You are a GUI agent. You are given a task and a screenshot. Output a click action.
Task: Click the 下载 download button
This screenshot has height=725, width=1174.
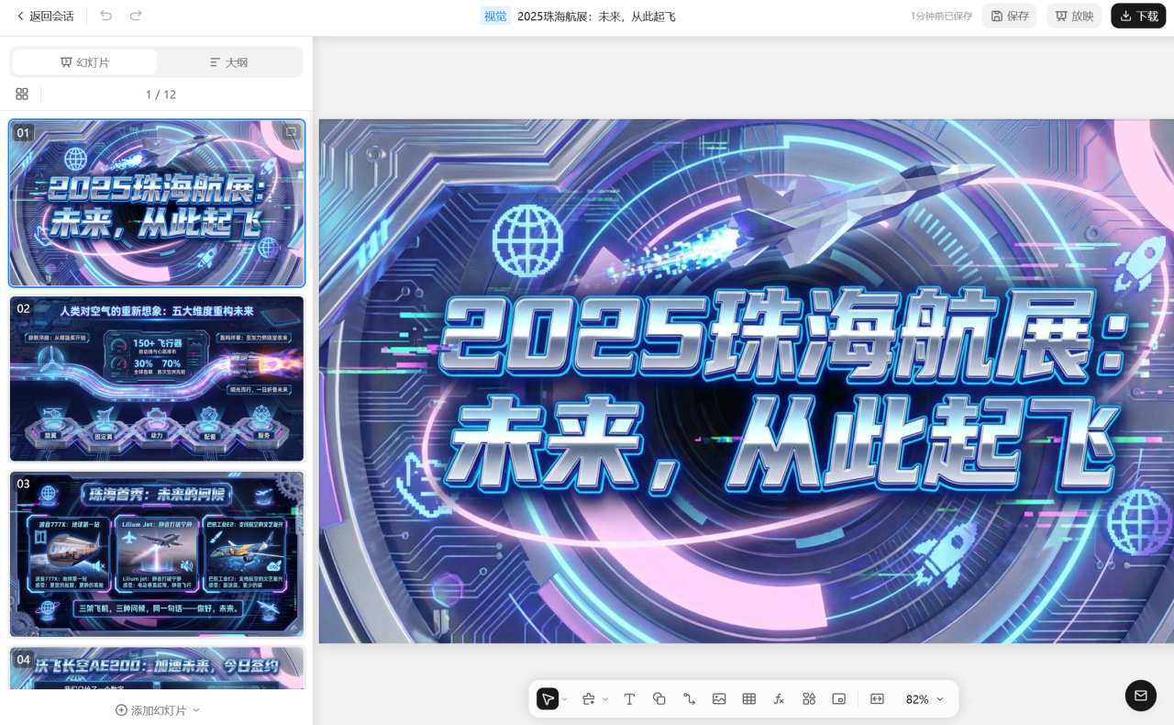click(1137, 16)
